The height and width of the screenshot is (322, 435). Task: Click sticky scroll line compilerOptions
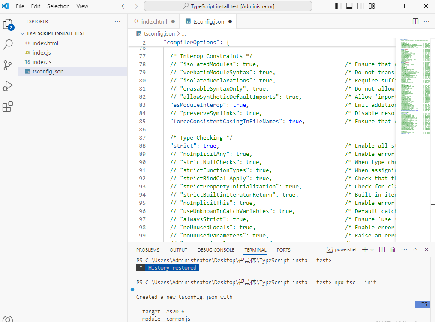(196, 42)
